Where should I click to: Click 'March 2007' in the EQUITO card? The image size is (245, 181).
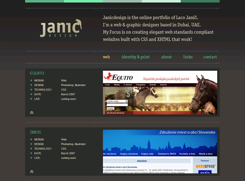(x=68, y=94)
